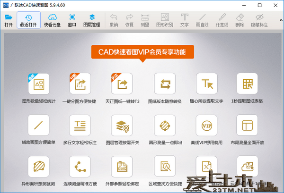Select the 画直线 draw line tool

coord(202,20)
